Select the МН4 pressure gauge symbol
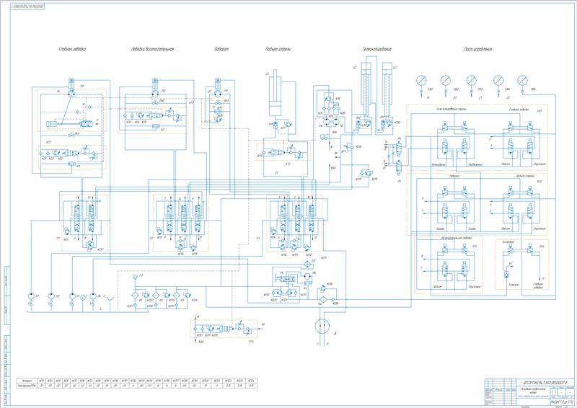This screenshot has width=577, height=408. 498,80
